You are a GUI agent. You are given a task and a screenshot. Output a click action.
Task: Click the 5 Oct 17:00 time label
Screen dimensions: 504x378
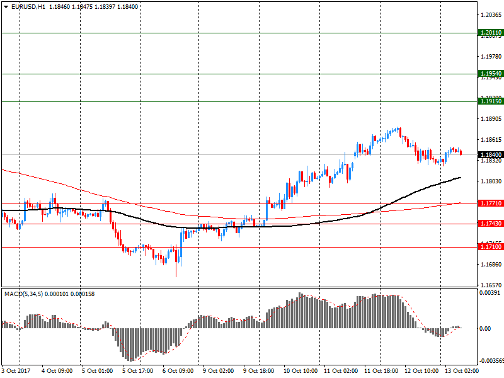tap(137, 371)
